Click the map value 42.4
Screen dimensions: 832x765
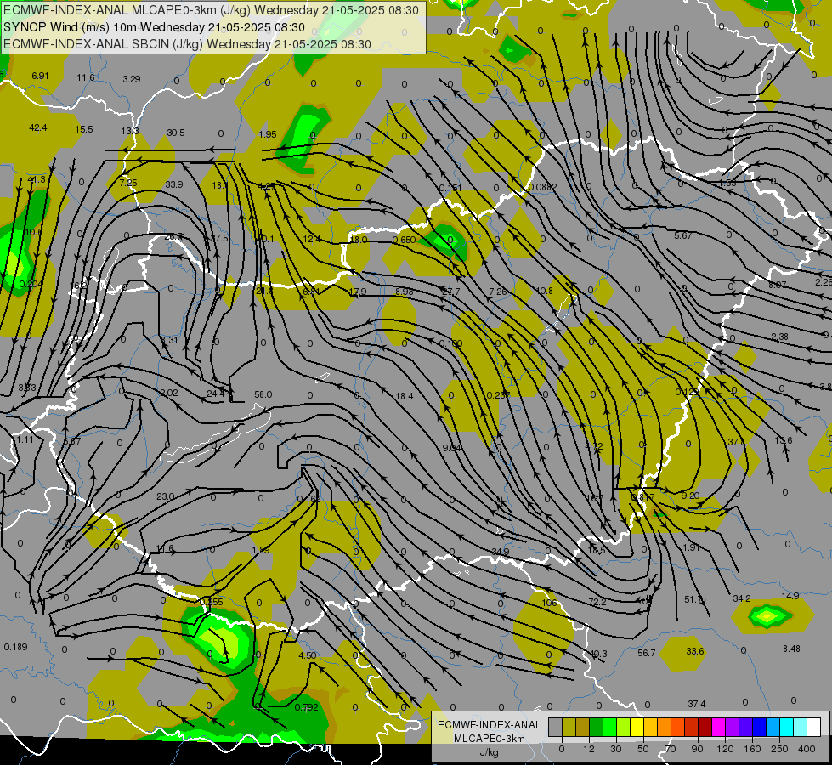coord(38,128)
